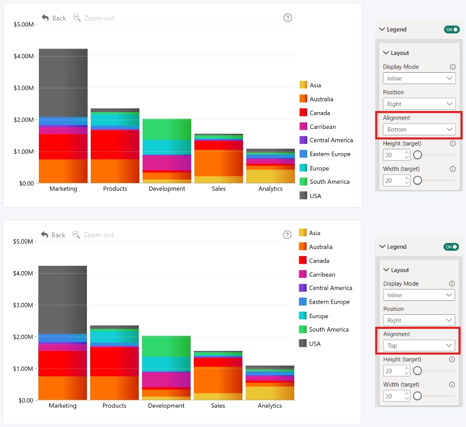The image size is (466, 427).
Task: Click the Height (target) slider handle in the lower panel
Action: click(417, 370)
